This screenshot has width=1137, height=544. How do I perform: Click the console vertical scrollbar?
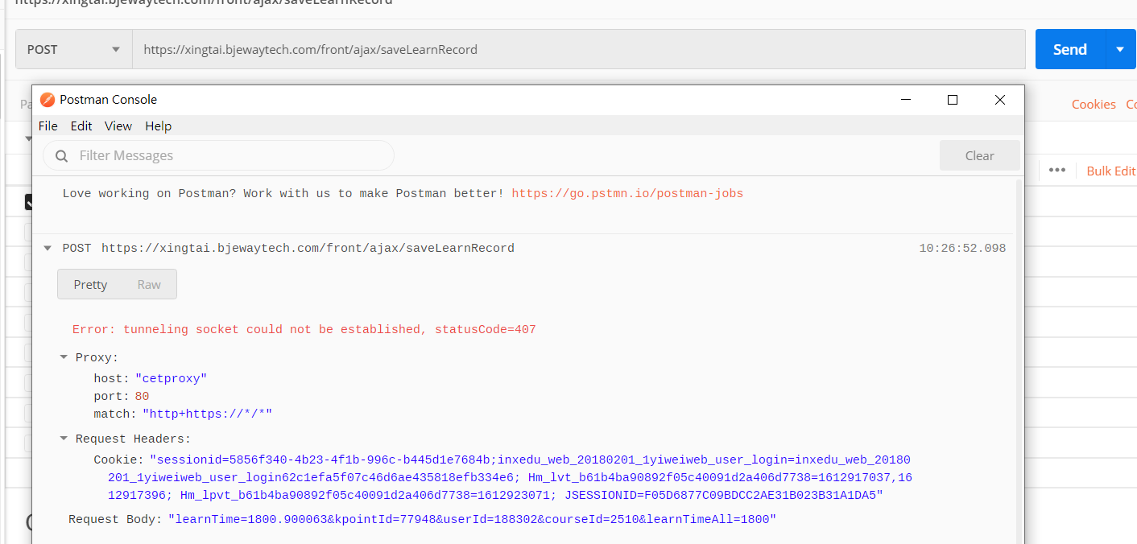tap(1017, 362)
